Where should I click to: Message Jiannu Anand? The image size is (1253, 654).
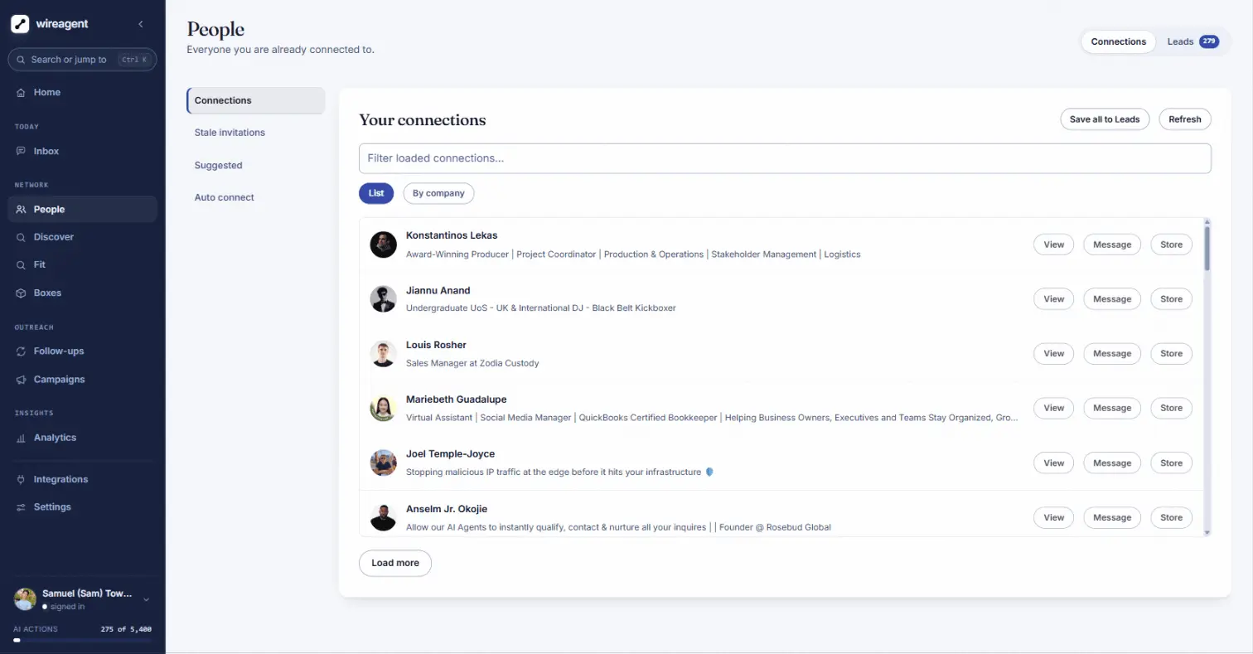[1112, 299]
